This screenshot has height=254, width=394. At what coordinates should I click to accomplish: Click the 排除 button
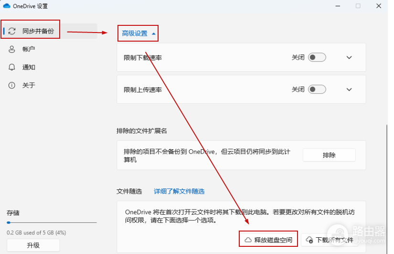(x=329, y=155)
